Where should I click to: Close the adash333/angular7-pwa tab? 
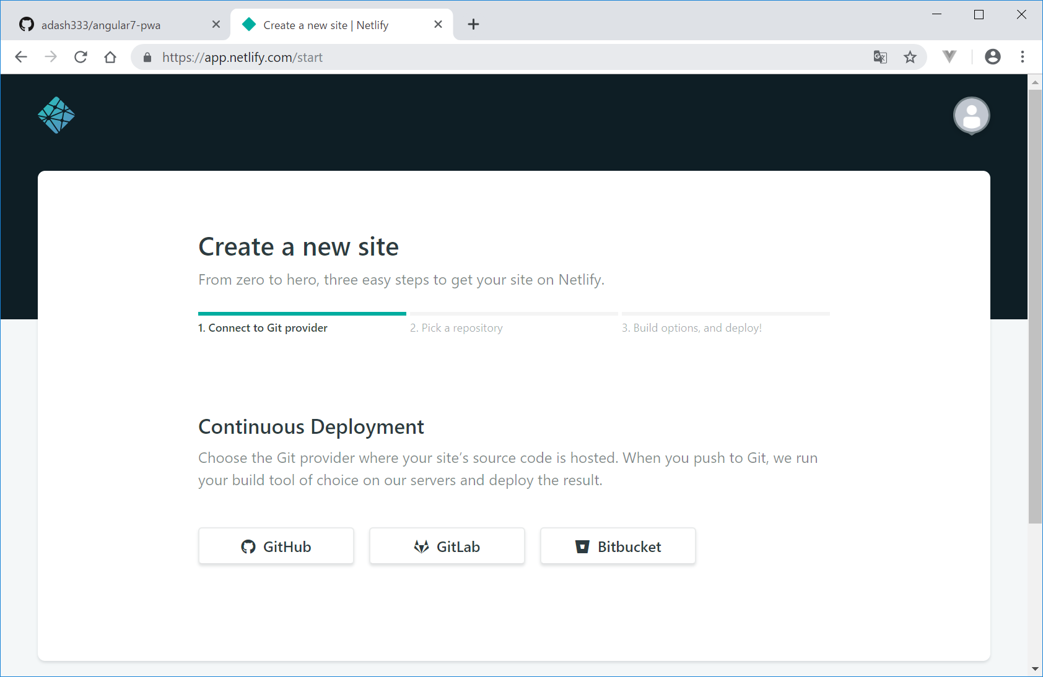[216, 24]
